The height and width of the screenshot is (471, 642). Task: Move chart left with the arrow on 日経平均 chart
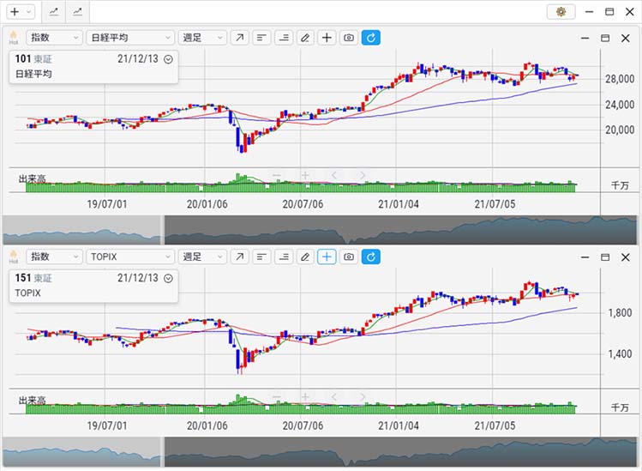pos(333,176)
